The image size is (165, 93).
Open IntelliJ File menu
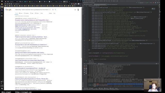point(85,1)
